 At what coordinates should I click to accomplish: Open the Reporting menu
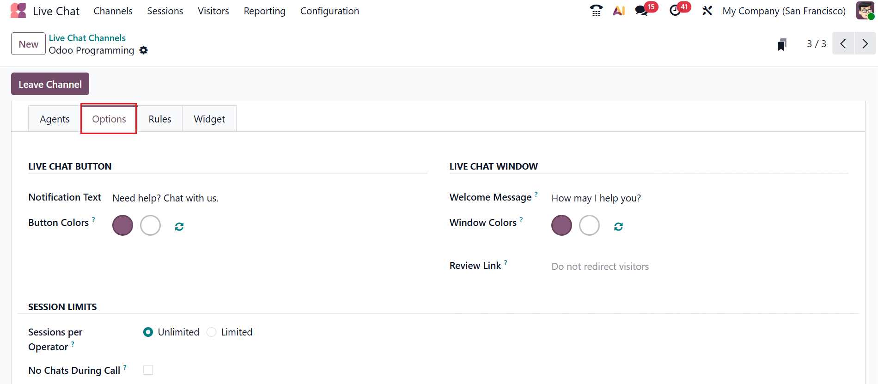264,11
